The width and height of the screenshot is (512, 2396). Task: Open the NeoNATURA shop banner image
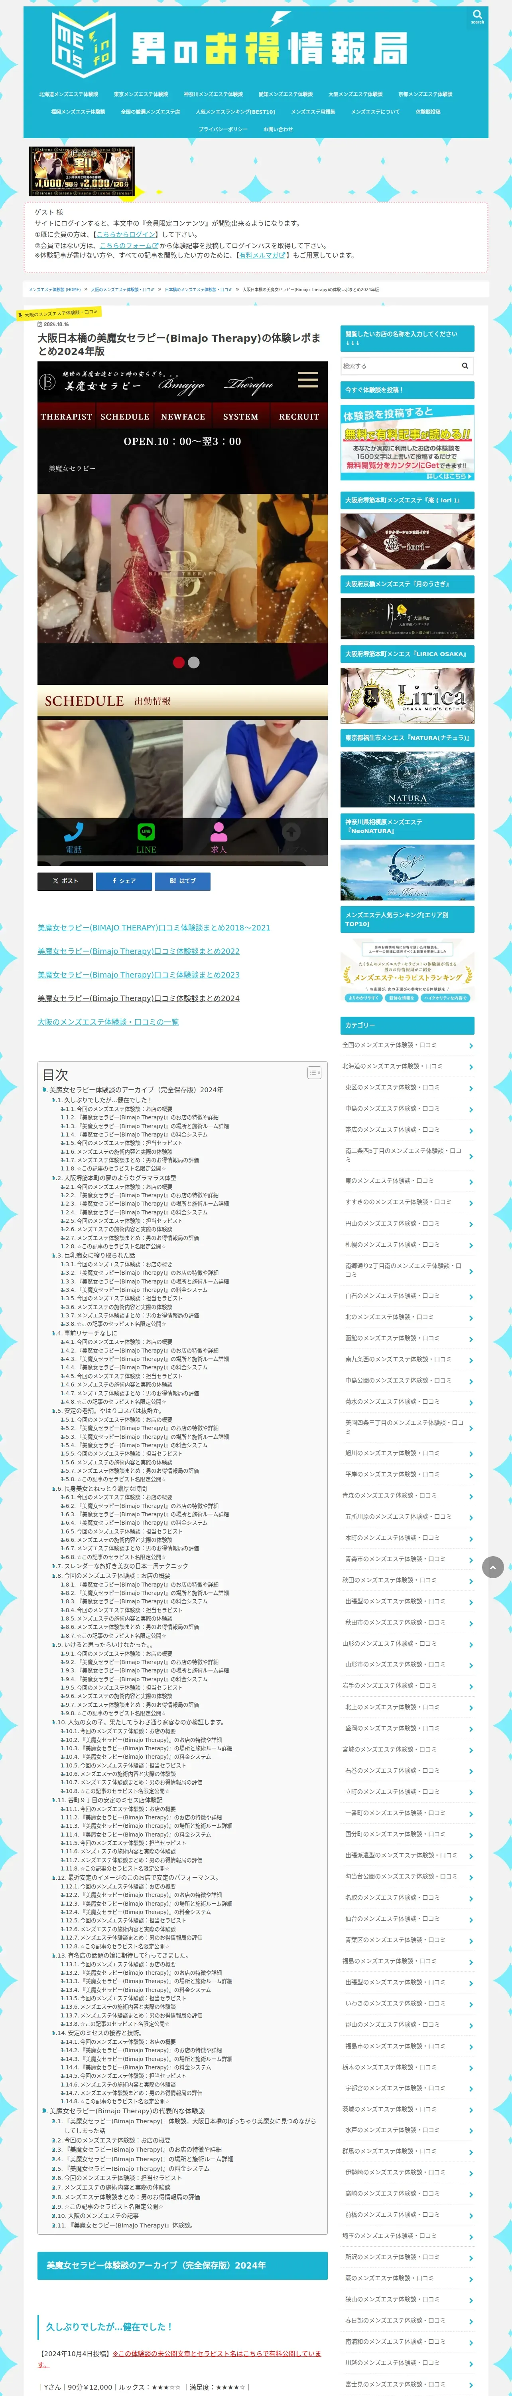(407, 873)
